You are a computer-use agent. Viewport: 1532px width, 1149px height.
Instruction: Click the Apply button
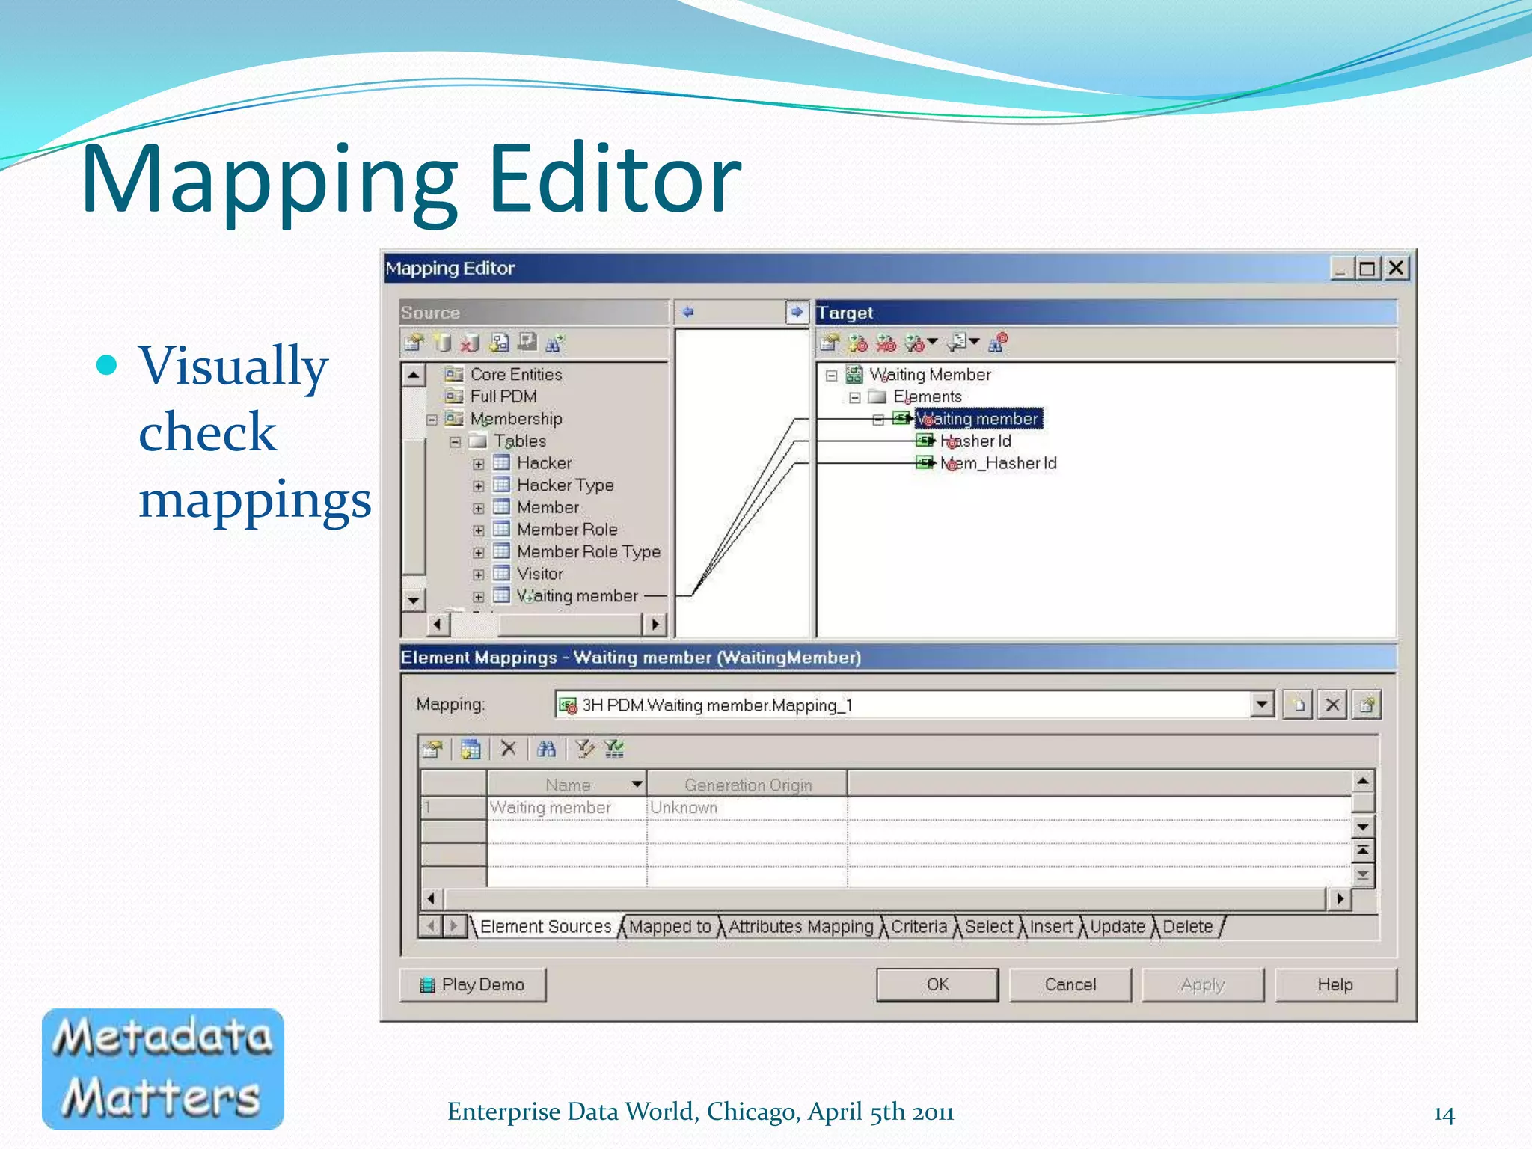tap(1203, 984)
